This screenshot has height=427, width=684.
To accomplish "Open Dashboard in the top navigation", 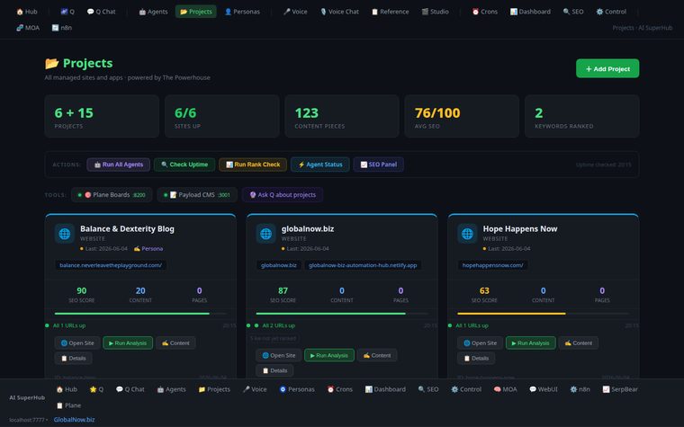I will coord(530,12).
